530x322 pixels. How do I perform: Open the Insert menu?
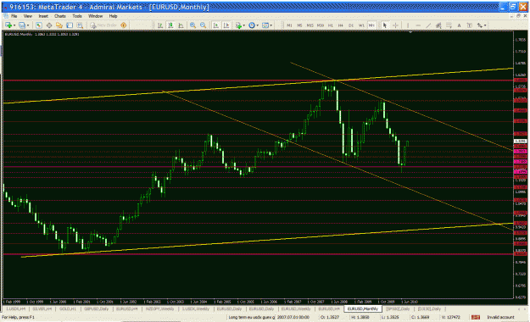pos(43,16)
